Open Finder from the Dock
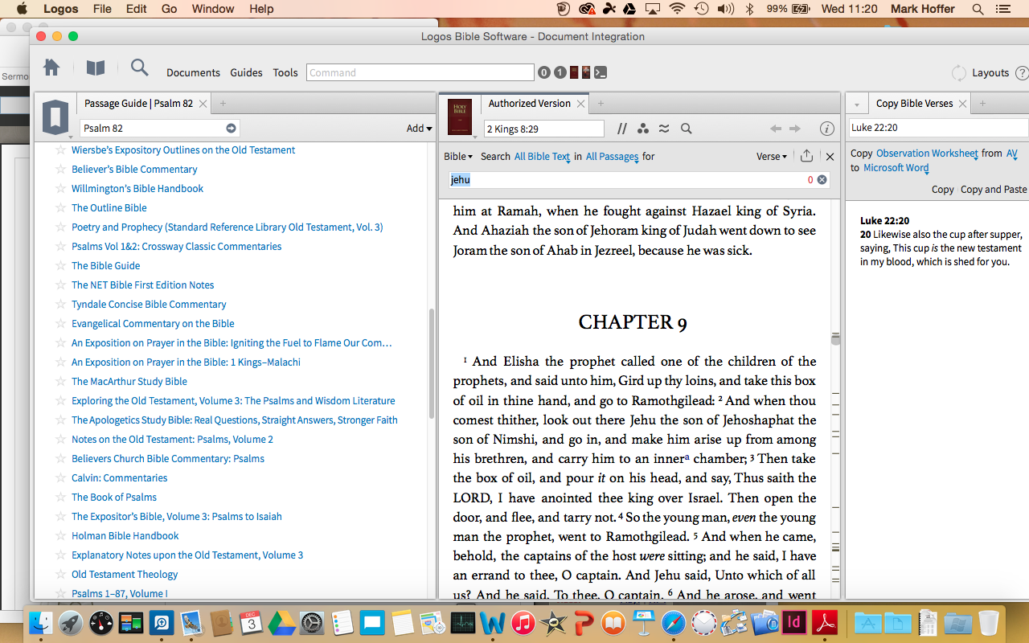Screen dimensions: 1029x643 click(41, 622)
